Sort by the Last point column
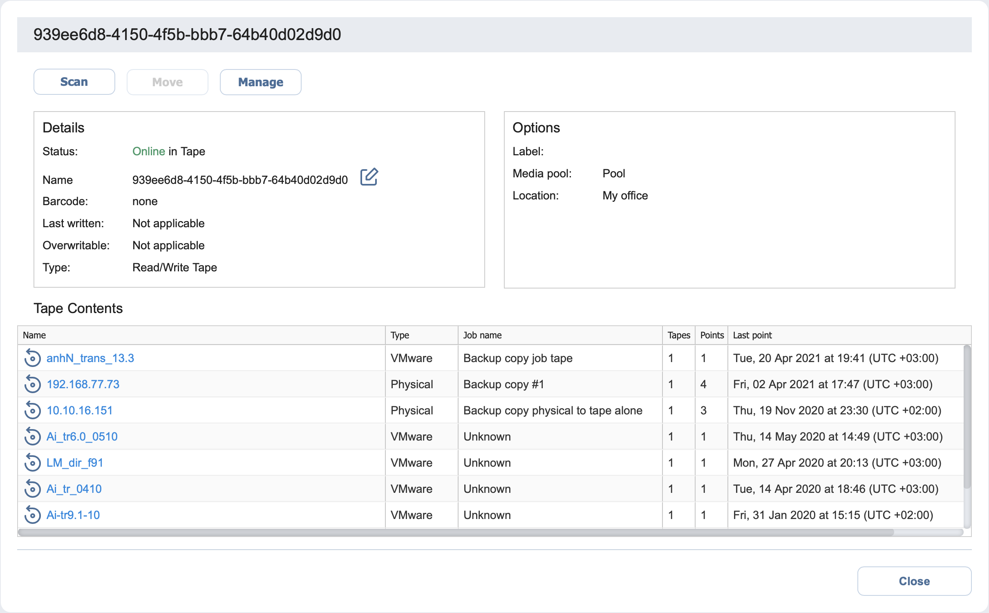This screenshot has width=989, height=613. click(x=752, y=336)
